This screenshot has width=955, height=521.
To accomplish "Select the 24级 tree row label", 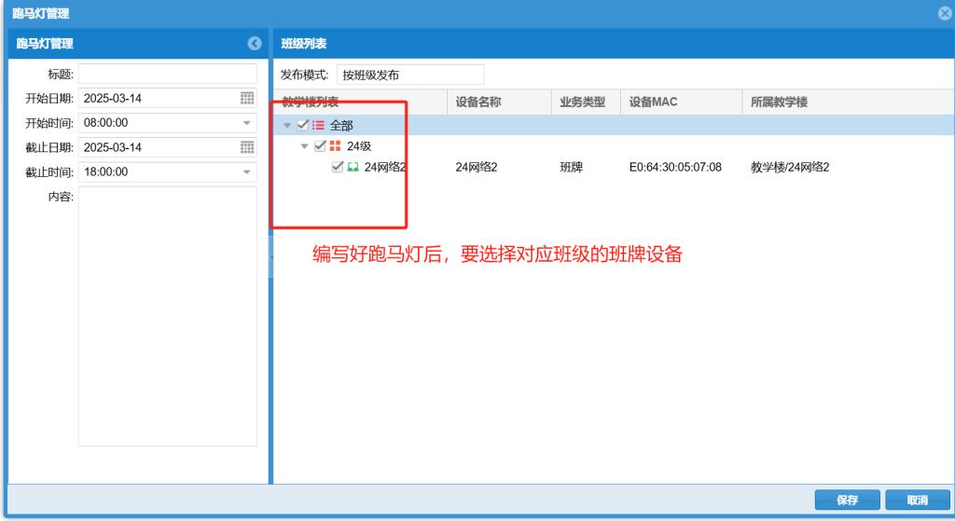I will (x=359, y=146).
